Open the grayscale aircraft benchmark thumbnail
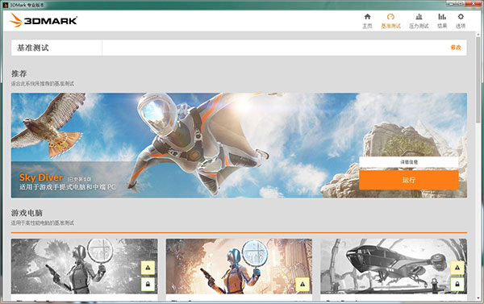 point(394,266)
